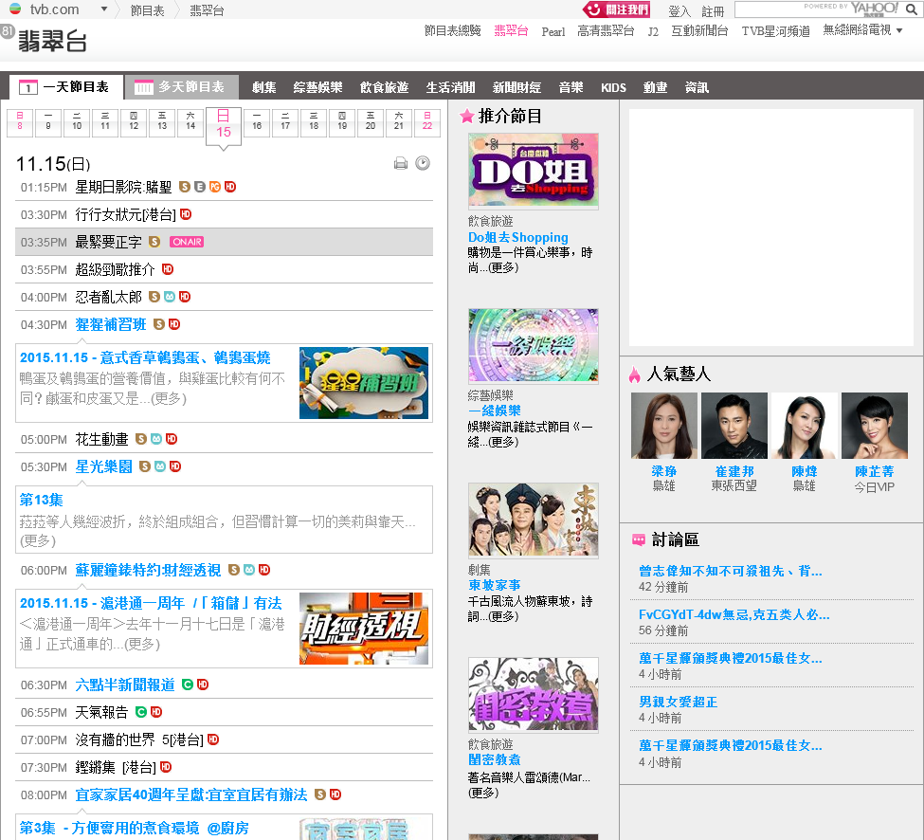Click the clock icon beside the printer
Screen dimensions: 924x840
(x=423, y=163)
